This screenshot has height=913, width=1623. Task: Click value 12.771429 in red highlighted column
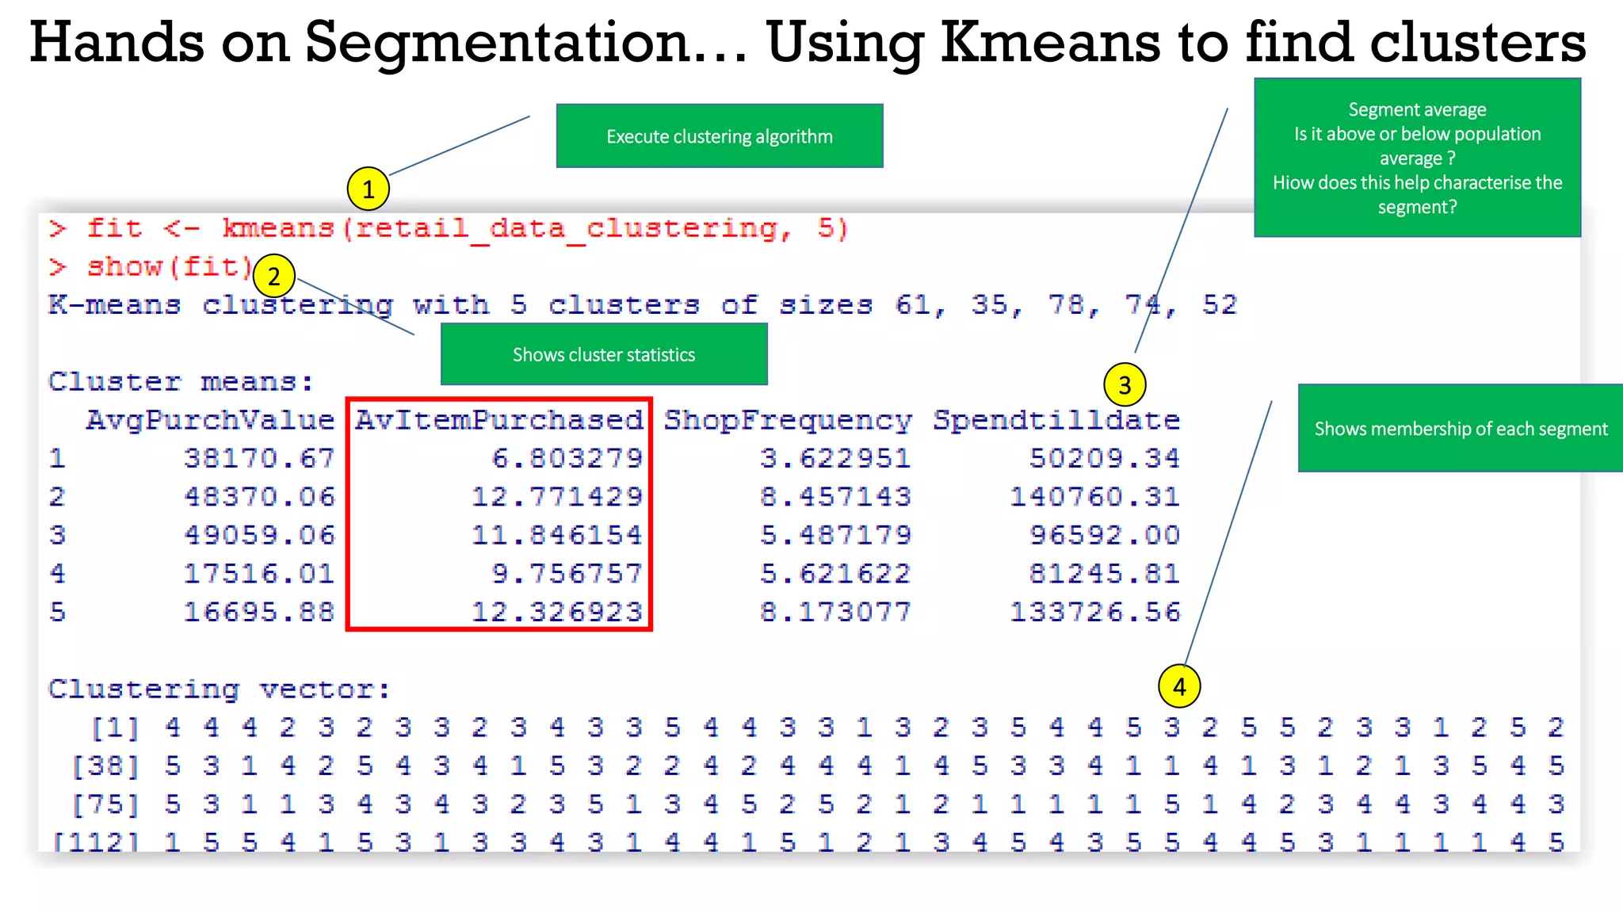coord(557,497)
